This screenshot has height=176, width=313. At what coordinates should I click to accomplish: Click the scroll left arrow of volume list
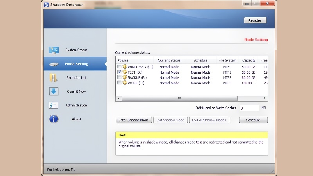pos(119,98)
